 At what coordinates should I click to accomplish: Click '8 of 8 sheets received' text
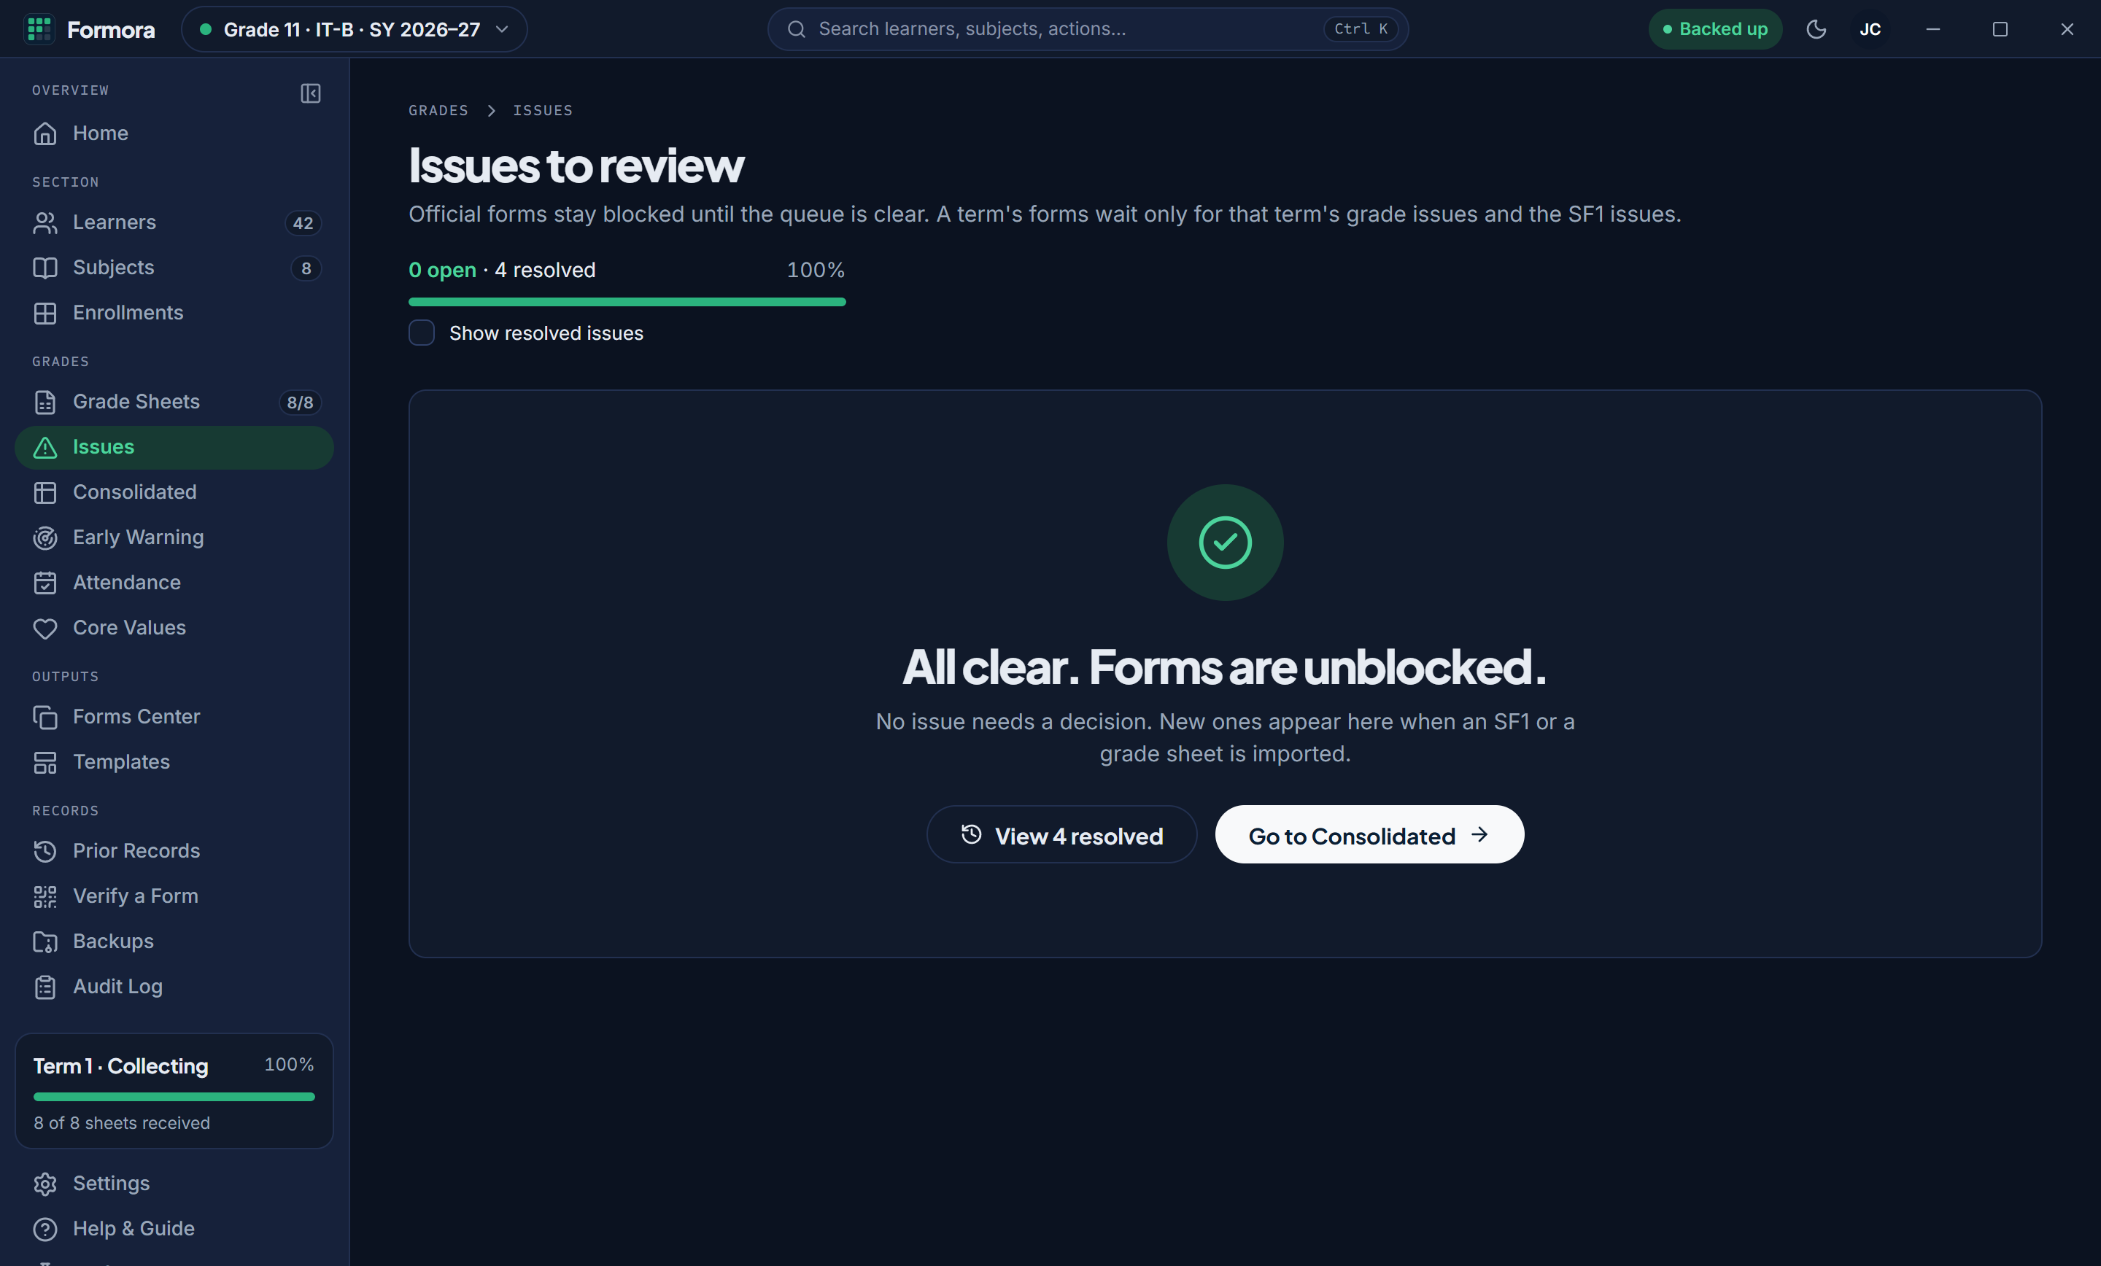[x=122, y=1123]
